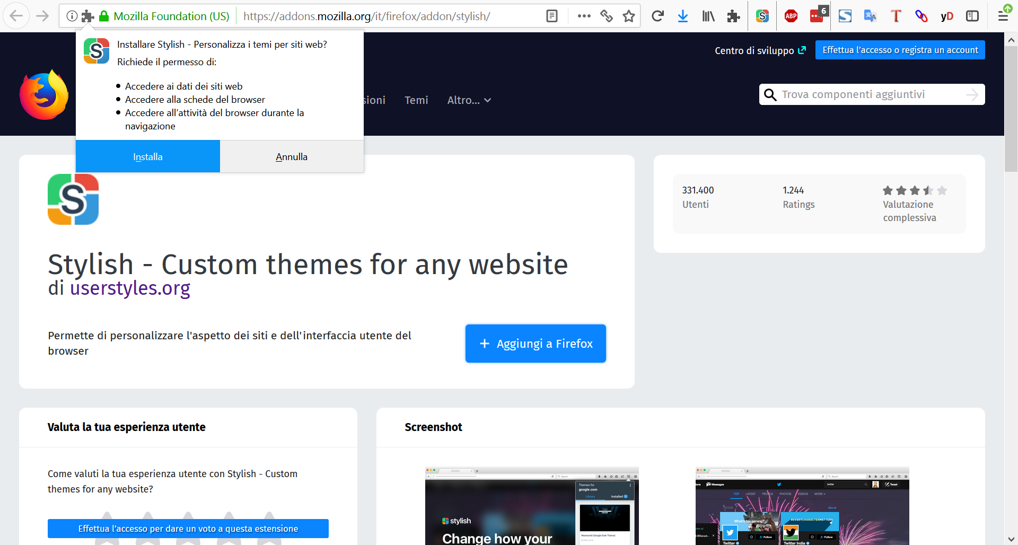Click the star rating in Valutazione complessiva
This screenshot has height=545, width=1018.
(x=915, y=190)
